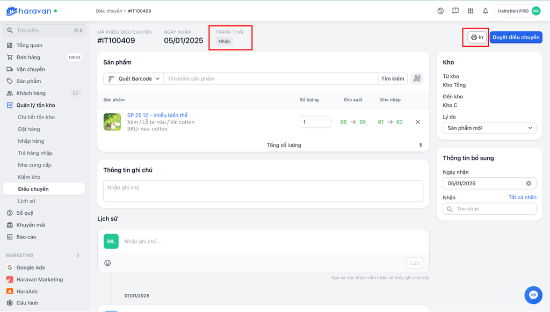Expand the Marketing section chevron
The width and height of the screenshot is (550, 312).
pos(78,256)
